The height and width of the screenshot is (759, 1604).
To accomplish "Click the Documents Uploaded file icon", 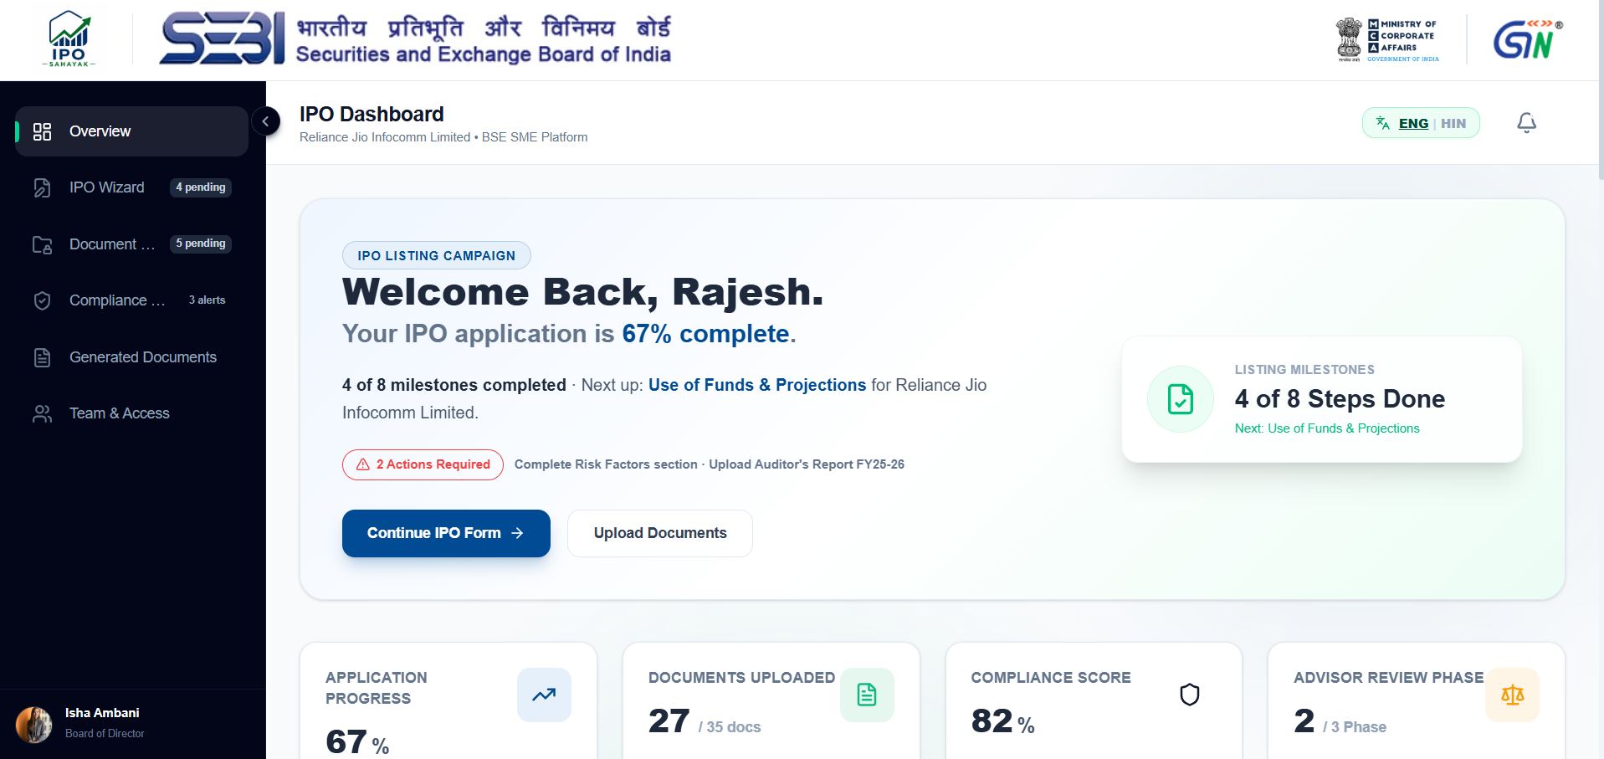I will [x=867, y=695].
